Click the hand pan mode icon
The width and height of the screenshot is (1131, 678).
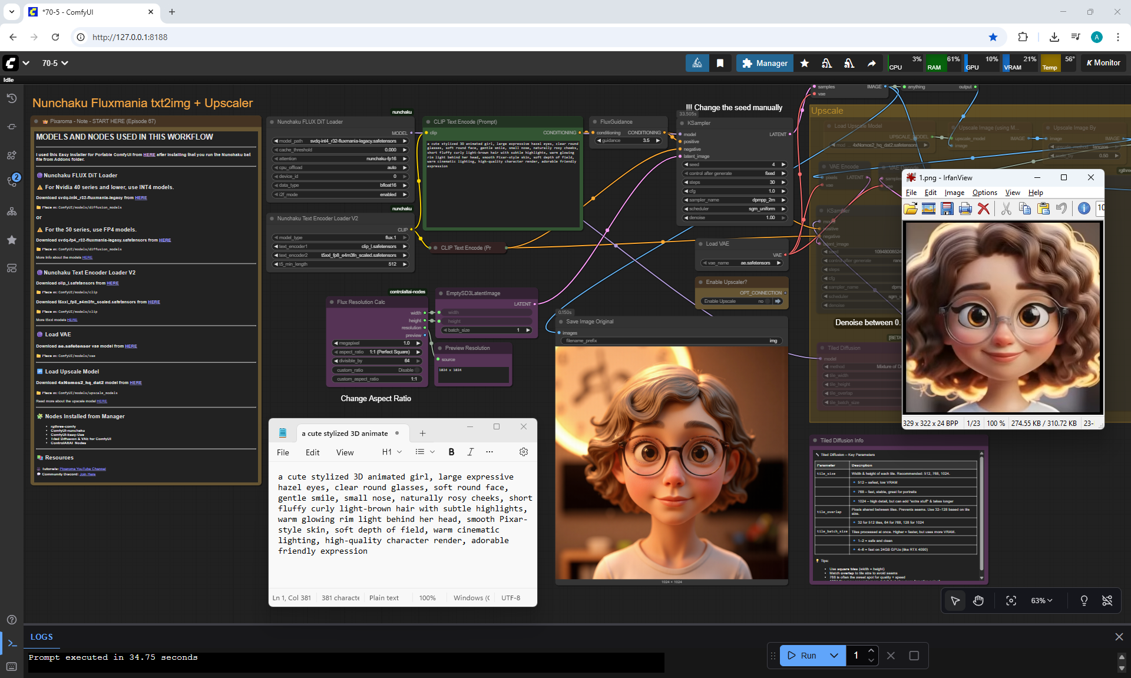(x=978, y=600)
